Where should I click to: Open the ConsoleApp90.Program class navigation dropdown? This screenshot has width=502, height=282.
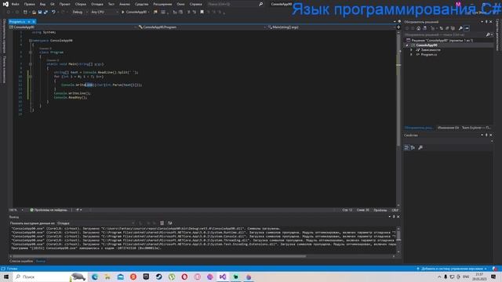tap(202, 27)
